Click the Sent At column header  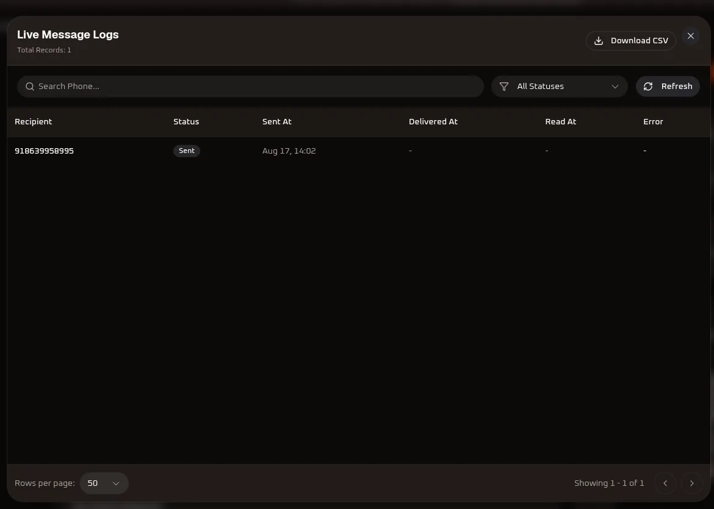click(277, 121)
